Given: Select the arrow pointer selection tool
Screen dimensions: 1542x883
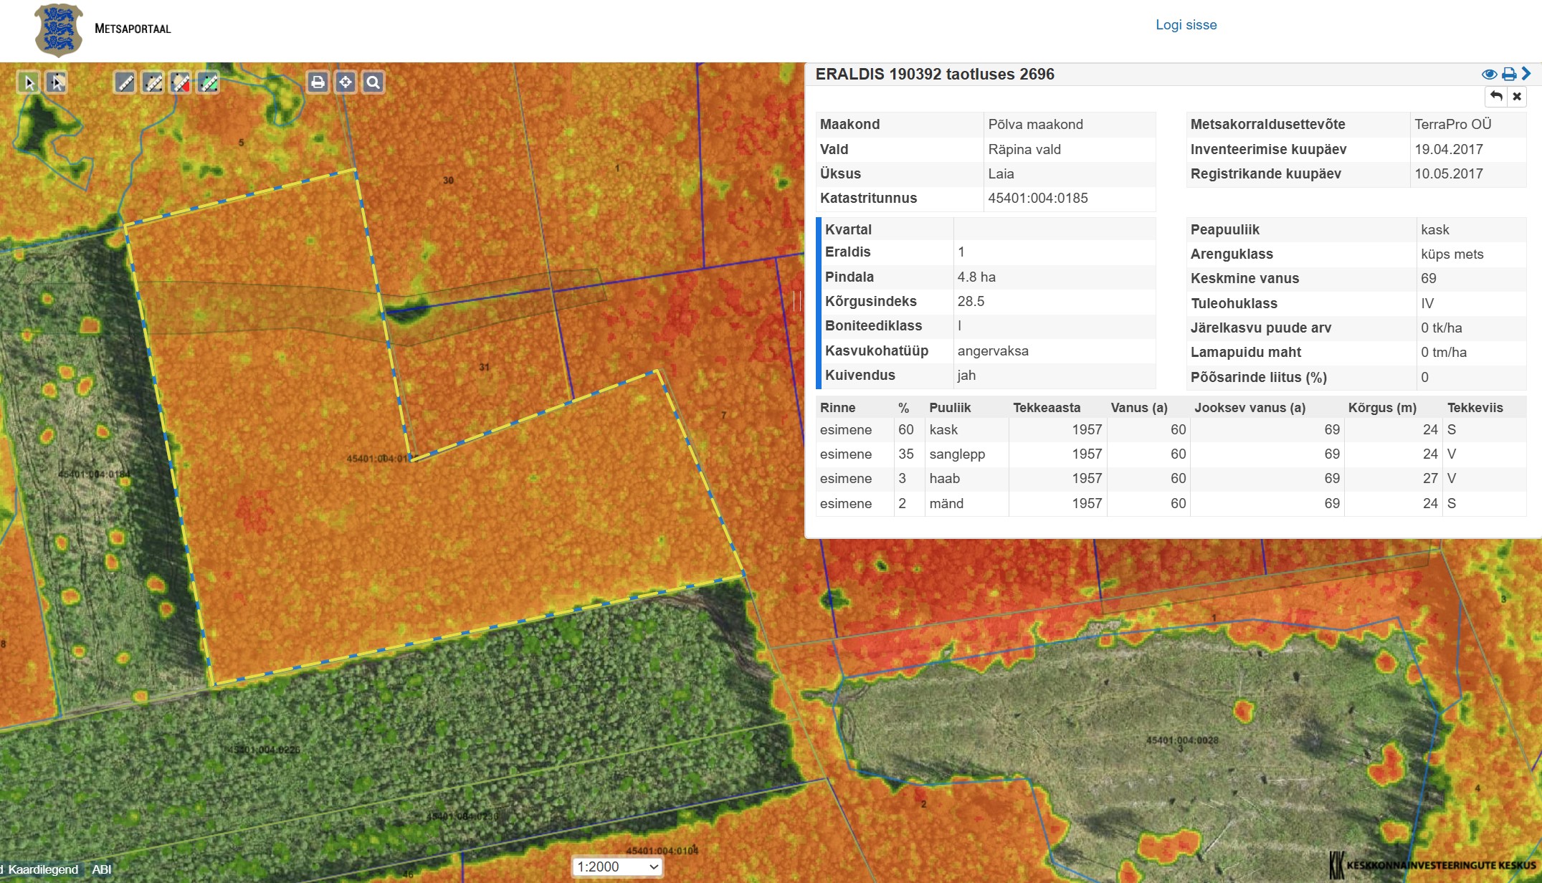Looking at the screenshot, I should (x=29, y=82).
